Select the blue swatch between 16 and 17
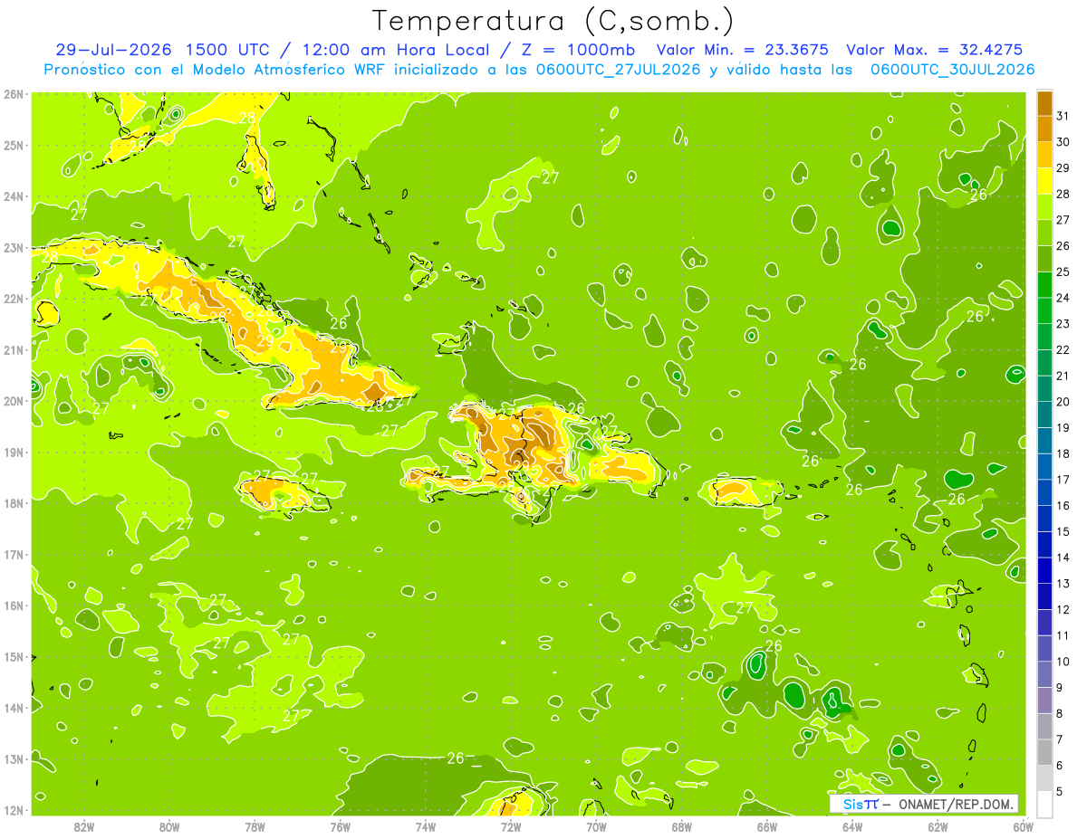Screen dimensions: 1087x839 1044,492
